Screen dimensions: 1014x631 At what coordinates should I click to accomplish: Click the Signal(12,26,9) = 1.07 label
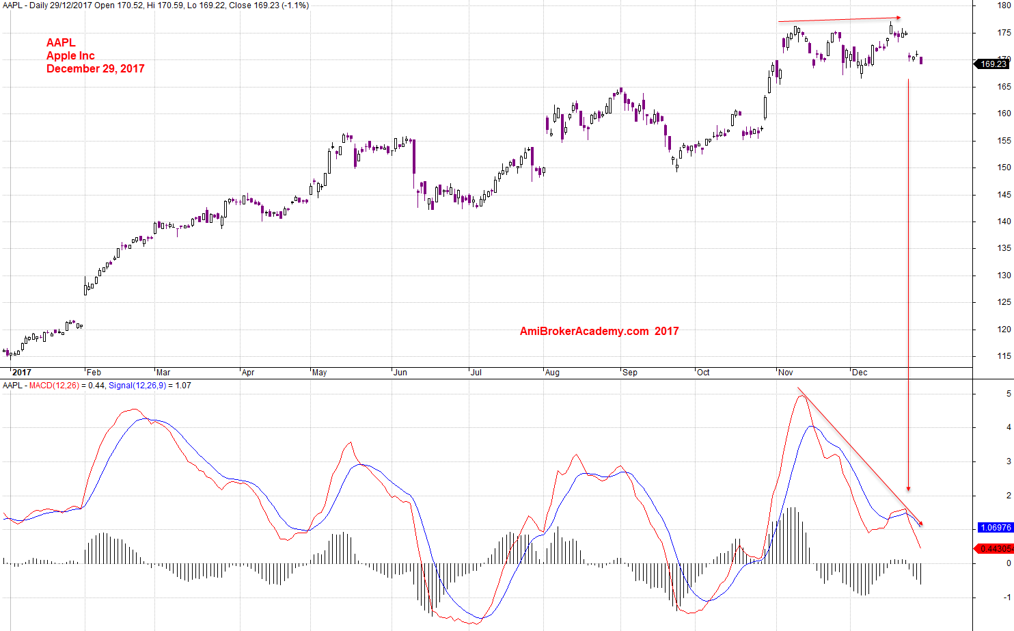coord(150,386)
